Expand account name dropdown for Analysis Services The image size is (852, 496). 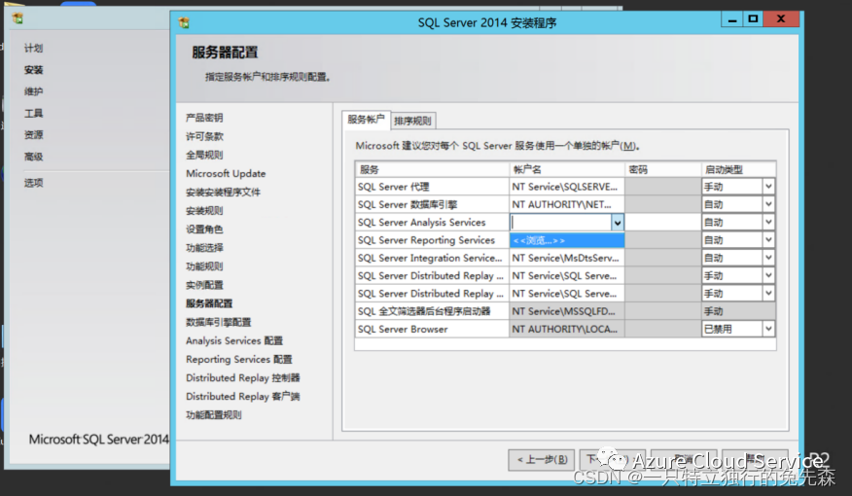(x=618, y=222)
